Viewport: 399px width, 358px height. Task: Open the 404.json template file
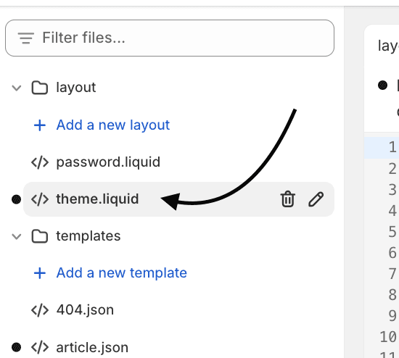[85, 310]
